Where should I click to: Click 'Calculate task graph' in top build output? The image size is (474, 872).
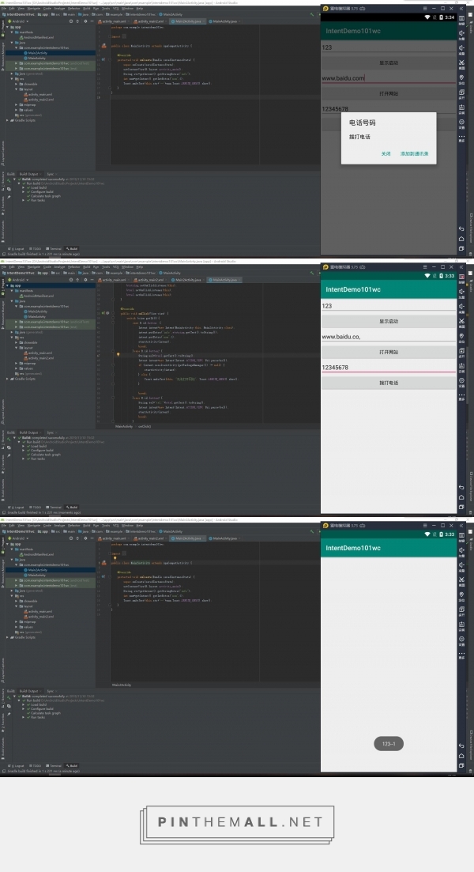[44, 196]
